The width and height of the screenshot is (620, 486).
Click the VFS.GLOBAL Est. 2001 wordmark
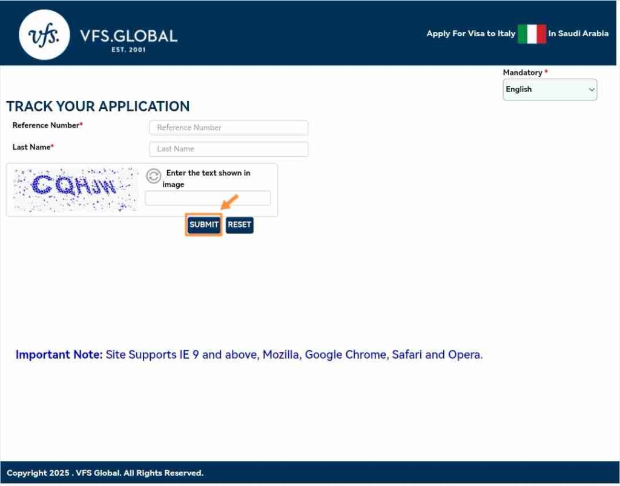(128, 39)
